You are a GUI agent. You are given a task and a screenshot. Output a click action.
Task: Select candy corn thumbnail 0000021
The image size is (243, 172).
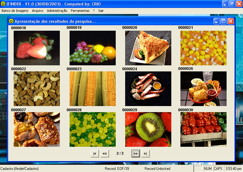coord(204,48)
